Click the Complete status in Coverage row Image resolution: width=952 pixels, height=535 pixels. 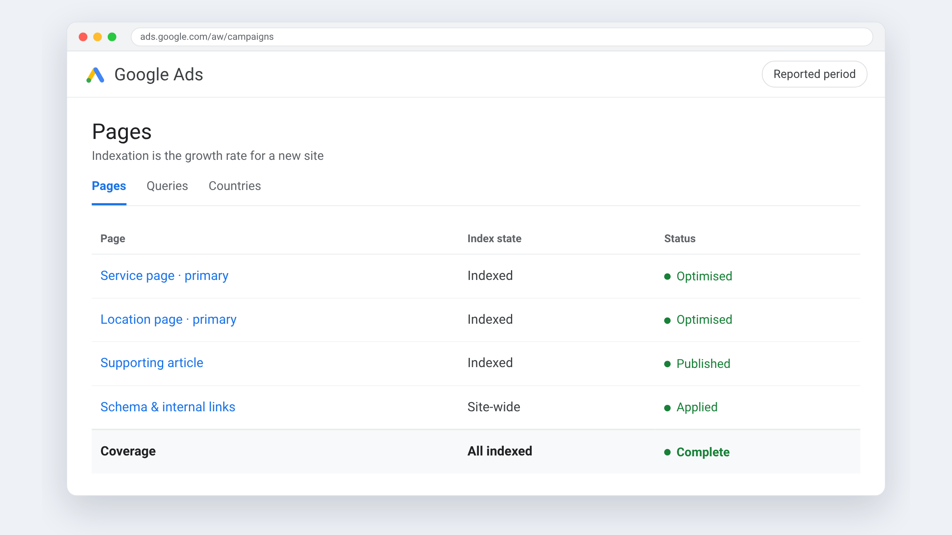pos(697,452)
